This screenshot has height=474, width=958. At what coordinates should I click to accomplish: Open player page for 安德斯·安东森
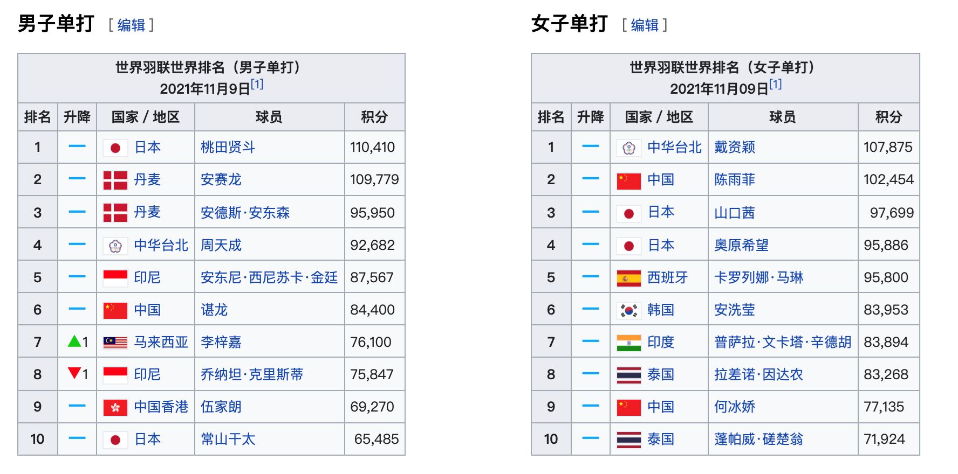pyautogui.click(x=245, y=213)
